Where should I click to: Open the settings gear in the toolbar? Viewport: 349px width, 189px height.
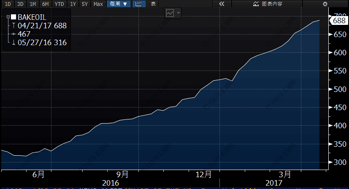pos(325,4)
